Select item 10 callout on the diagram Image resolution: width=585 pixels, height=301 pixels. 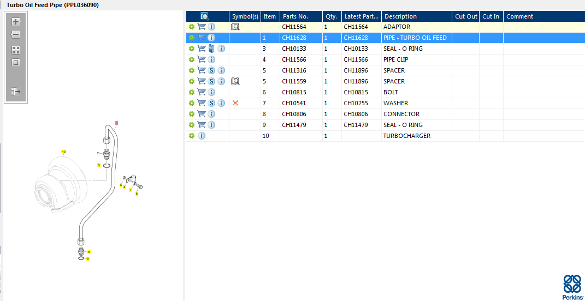(63, 152)
